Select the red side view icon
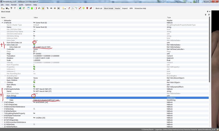Image resolution: width=219 pixels, height=131 pixels. (x=36, y=8)
